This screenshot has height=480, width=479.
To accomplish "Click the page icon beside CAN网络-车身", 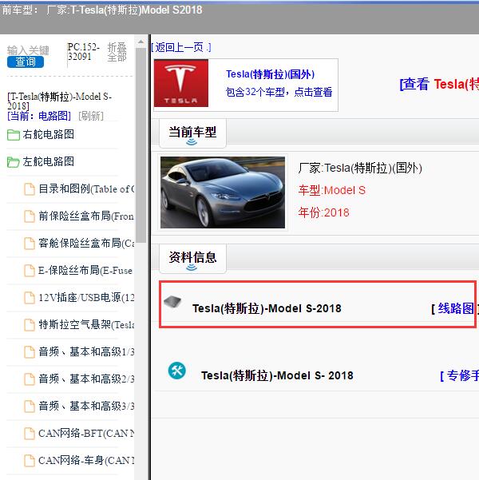I will [30, 461].
